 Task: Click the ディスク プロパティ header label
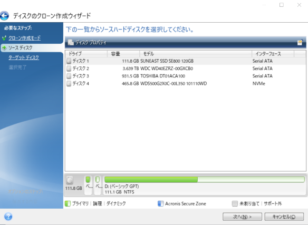coord(91,42)
